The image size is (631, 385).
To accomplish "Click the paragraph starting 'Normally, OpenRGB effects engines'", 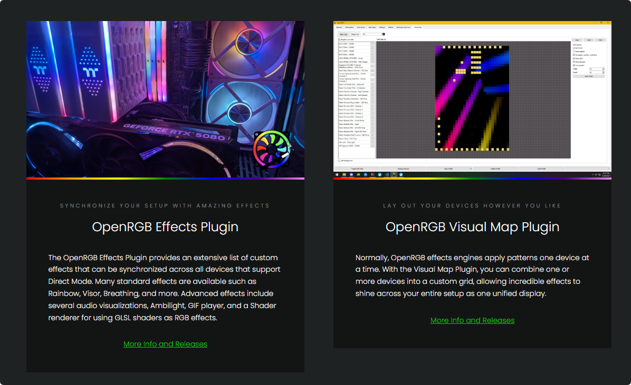I will click(x=472, y=275).
